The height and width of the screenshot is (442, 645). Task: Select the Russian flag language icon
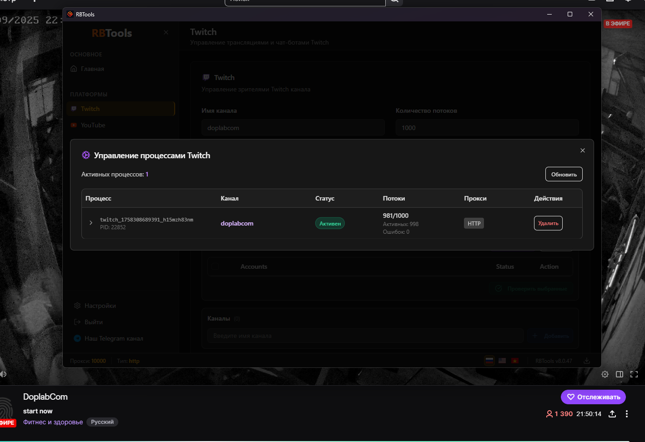[x=489, y=361]
